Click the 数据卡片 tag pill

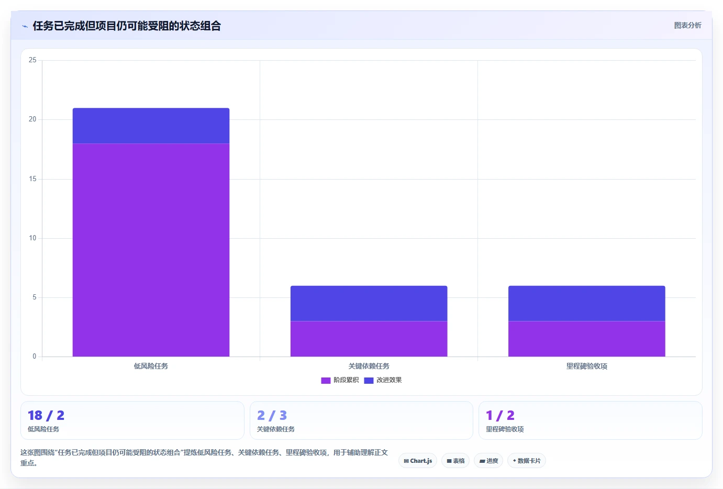[x=527, y=461]
